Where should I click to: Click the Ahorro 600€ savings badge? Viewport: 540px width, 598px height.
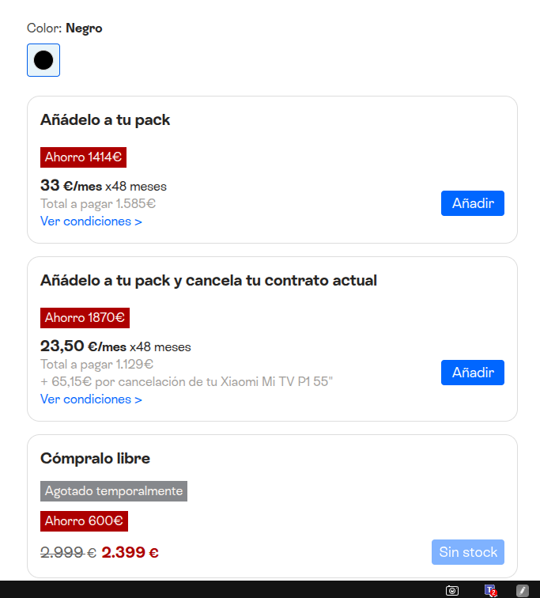[84, 521]
